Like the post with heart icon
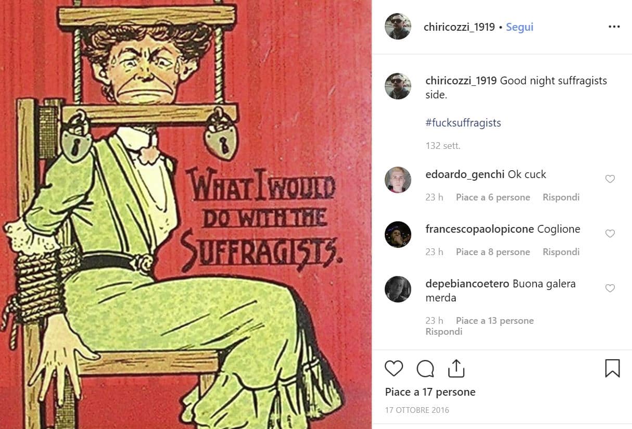The image size is (632, 429). pyautogui.click(x=394, y=369)
